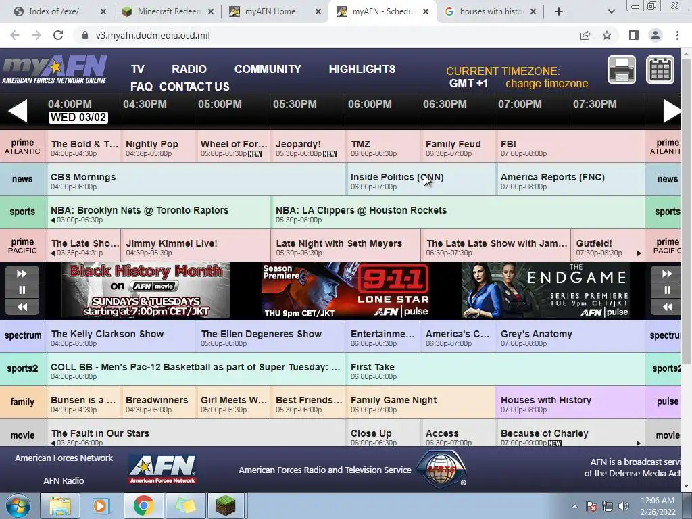Open the 9-1-1 Lone Star banner
This screenshot has height=519, width=692.
pos(345,290)
